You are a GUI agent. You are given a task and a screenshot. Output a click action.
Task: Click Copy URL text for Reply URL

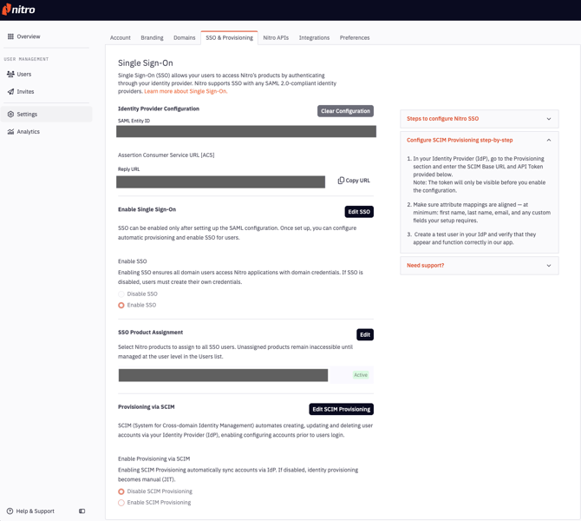click(357, 181)
